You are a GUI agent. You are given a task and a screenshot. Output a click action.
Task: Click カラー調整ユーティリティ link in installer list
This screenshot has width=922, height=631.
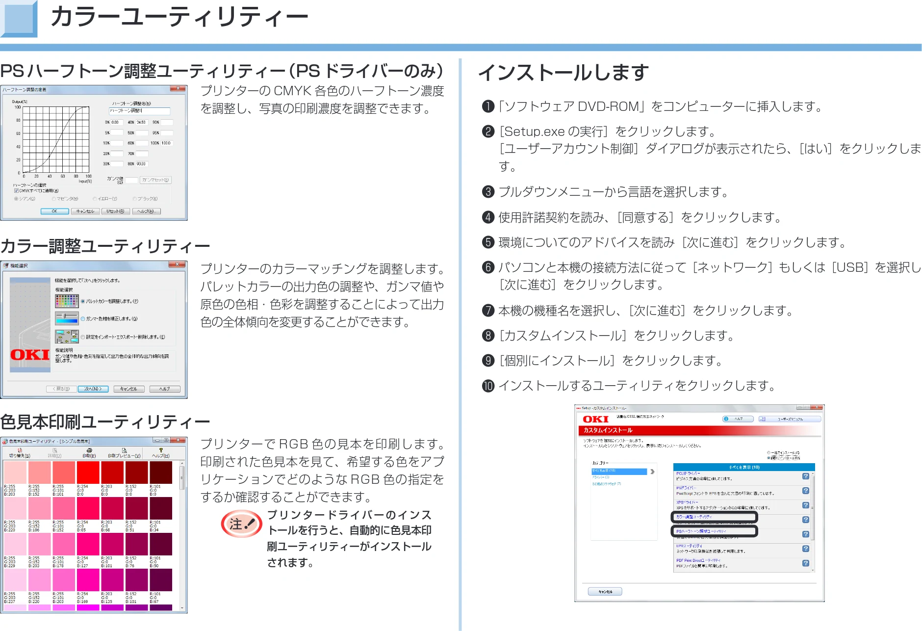694,517
